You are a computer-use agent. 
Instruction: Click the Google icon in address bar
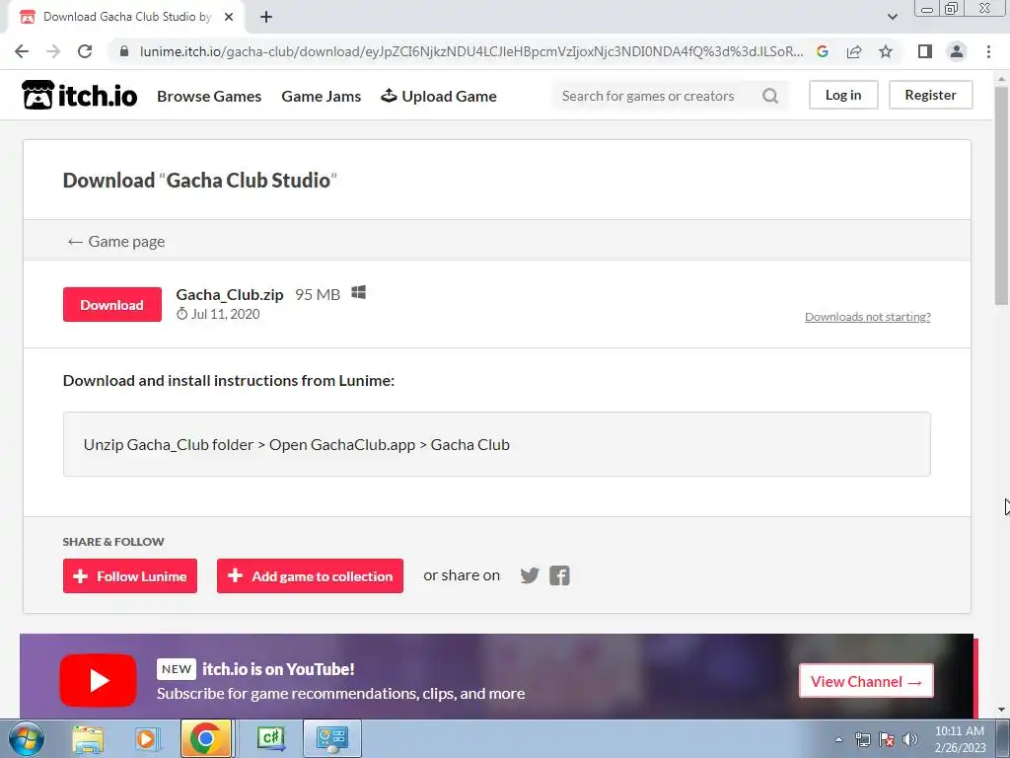point(822,51)
